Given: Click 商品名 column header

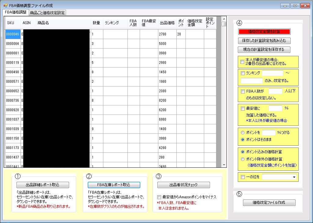Looking at the screenshot, I should coord(63,23).
